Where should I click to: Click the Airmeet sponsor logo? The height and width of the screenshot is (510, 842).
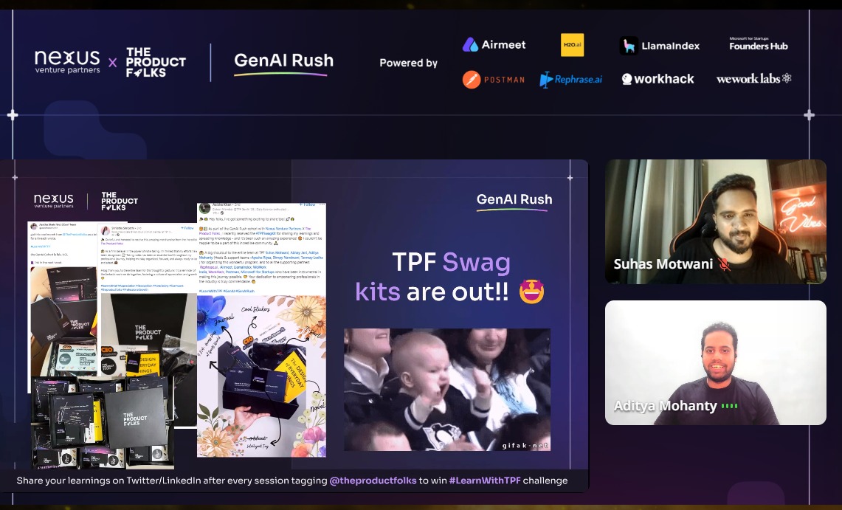(x=494, y=45)
